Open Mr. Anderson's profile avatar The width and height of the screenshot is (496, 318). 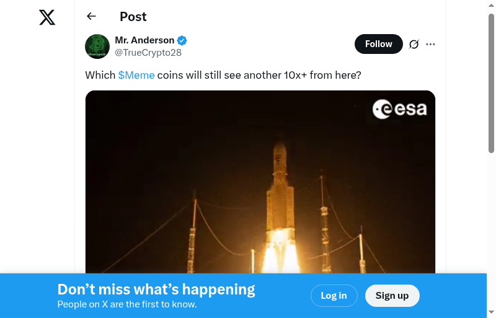(97, 46)
